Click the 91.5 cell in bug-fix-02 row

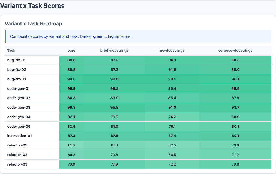pos(172,70)
